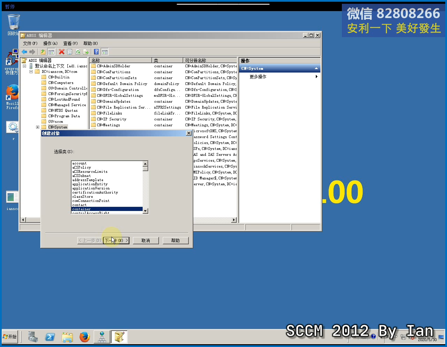
Task: Open the 查看(V) menu
Action: click(x=70, y=43)
